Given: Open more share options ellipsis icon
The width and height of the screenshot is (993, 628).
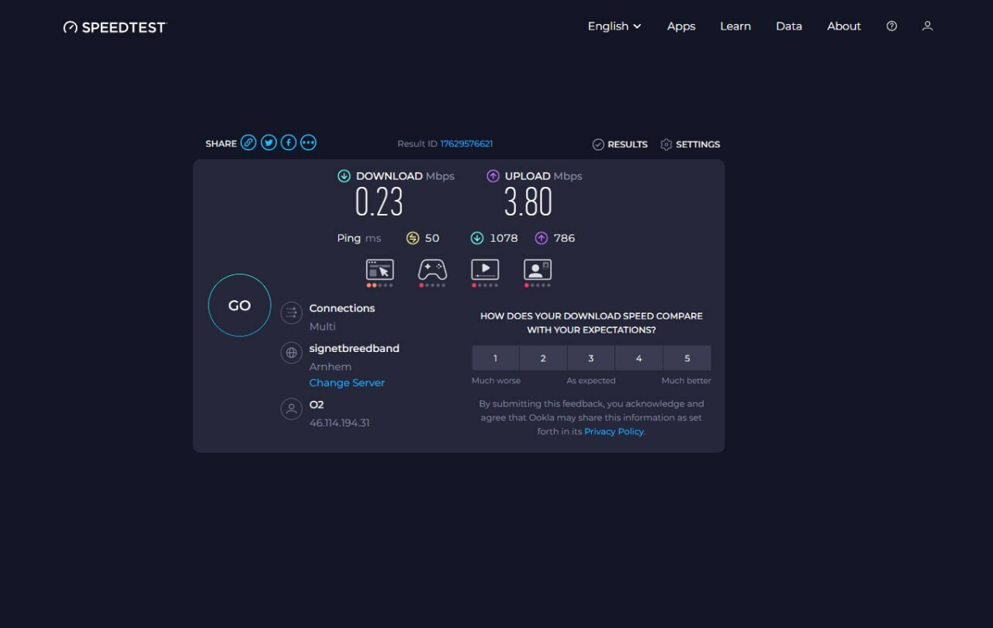Looking at the screenshot, I should (309, 143).
